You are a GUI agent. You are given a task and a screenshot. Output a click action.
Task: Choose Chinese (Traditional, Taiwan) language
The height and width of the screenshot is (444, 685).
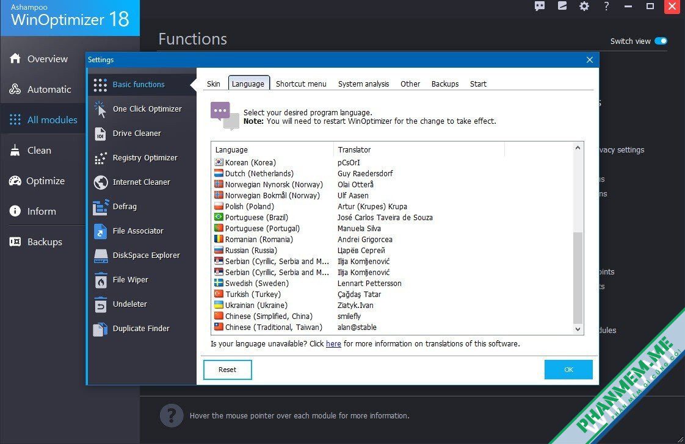[x=392, y=327]
